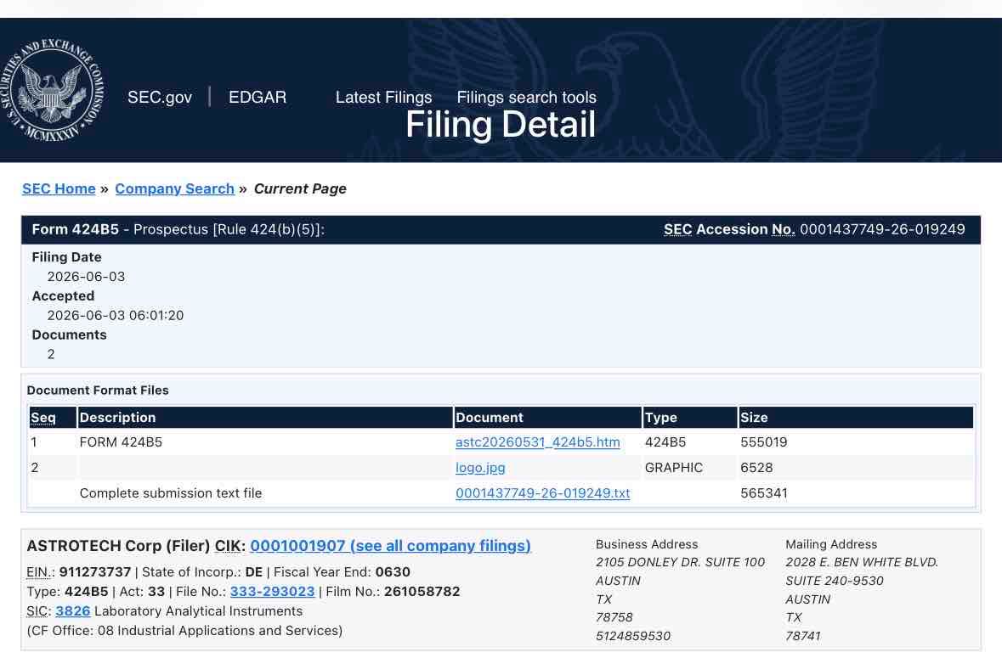
Task: Open SIC code 3826 link
Action: (73, 611)
